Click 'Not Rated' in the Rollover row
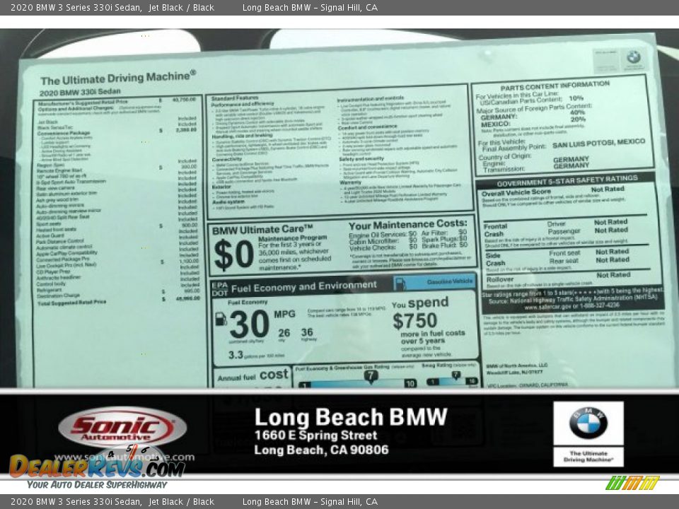This screenshot has height=509, width=679. [613, 275]
